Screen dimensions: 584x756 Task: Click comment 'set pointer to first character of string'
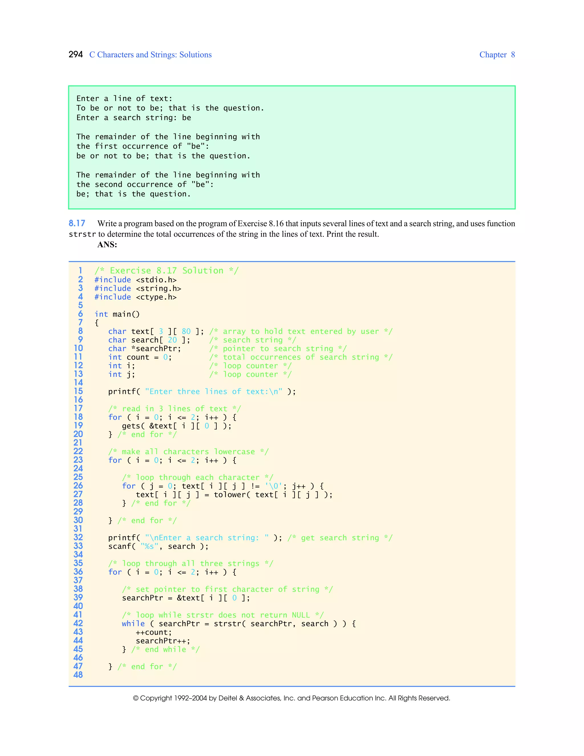coord(227,589)
